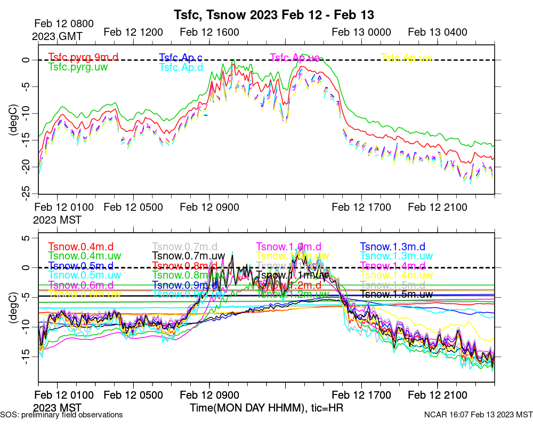Select the magenta 'Tsnow.0.6m.d' legend label
Viewport: 533px width, 427px height.
80,284
